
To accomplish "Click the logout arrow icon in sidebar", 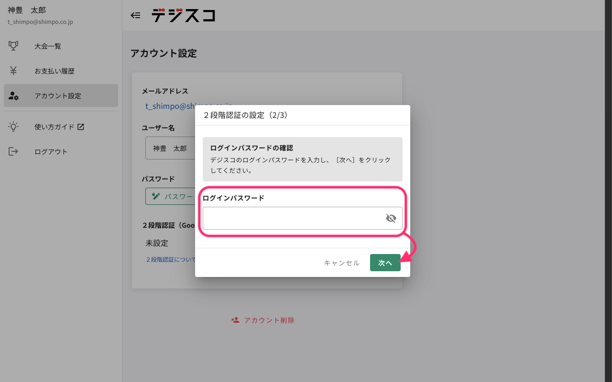I will tap(13, 151).
